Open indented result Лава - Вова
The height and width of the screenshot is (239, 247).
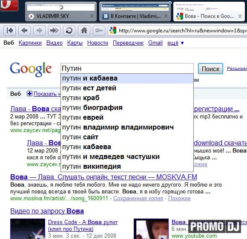44,143
